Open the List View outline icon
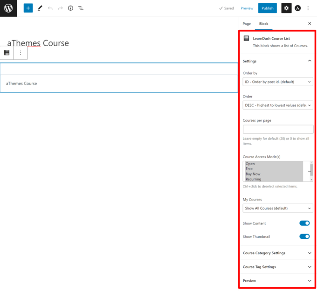This screenshot has height=291, width=317. pos(81,8)
